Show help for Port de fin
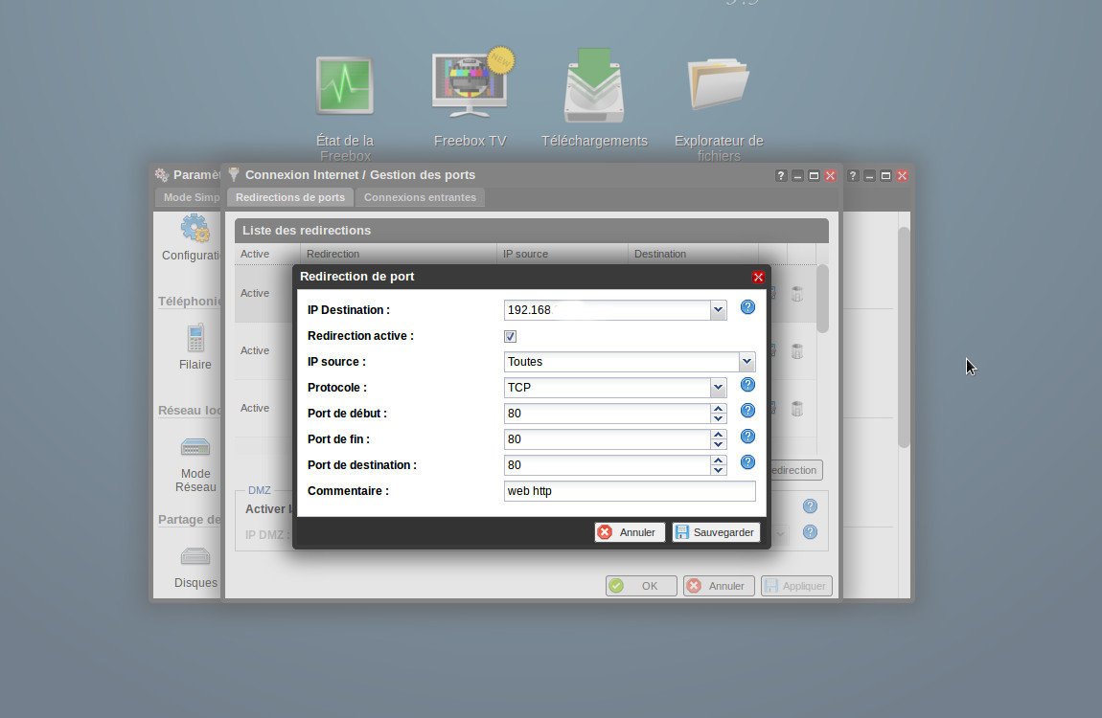 [x=747, y=437]
